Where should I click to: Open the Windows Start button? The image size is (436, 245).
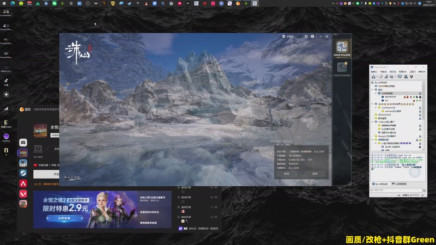pos(4,3)
